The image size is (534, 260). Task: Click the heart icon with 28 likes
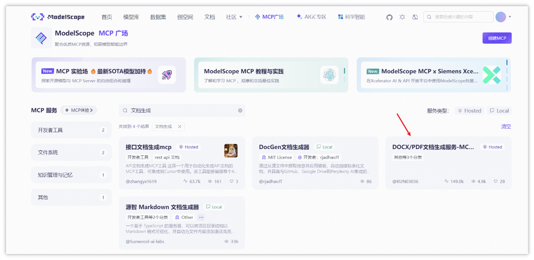pos(496,181)
